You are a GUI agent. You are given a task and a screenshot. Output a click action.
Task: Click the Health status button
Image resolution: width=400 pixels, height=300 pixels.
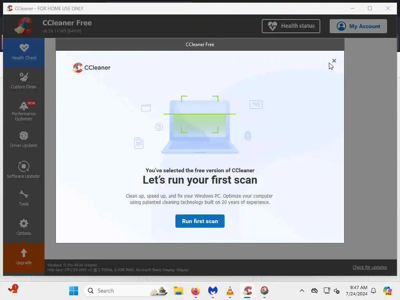tap(291, 26)
